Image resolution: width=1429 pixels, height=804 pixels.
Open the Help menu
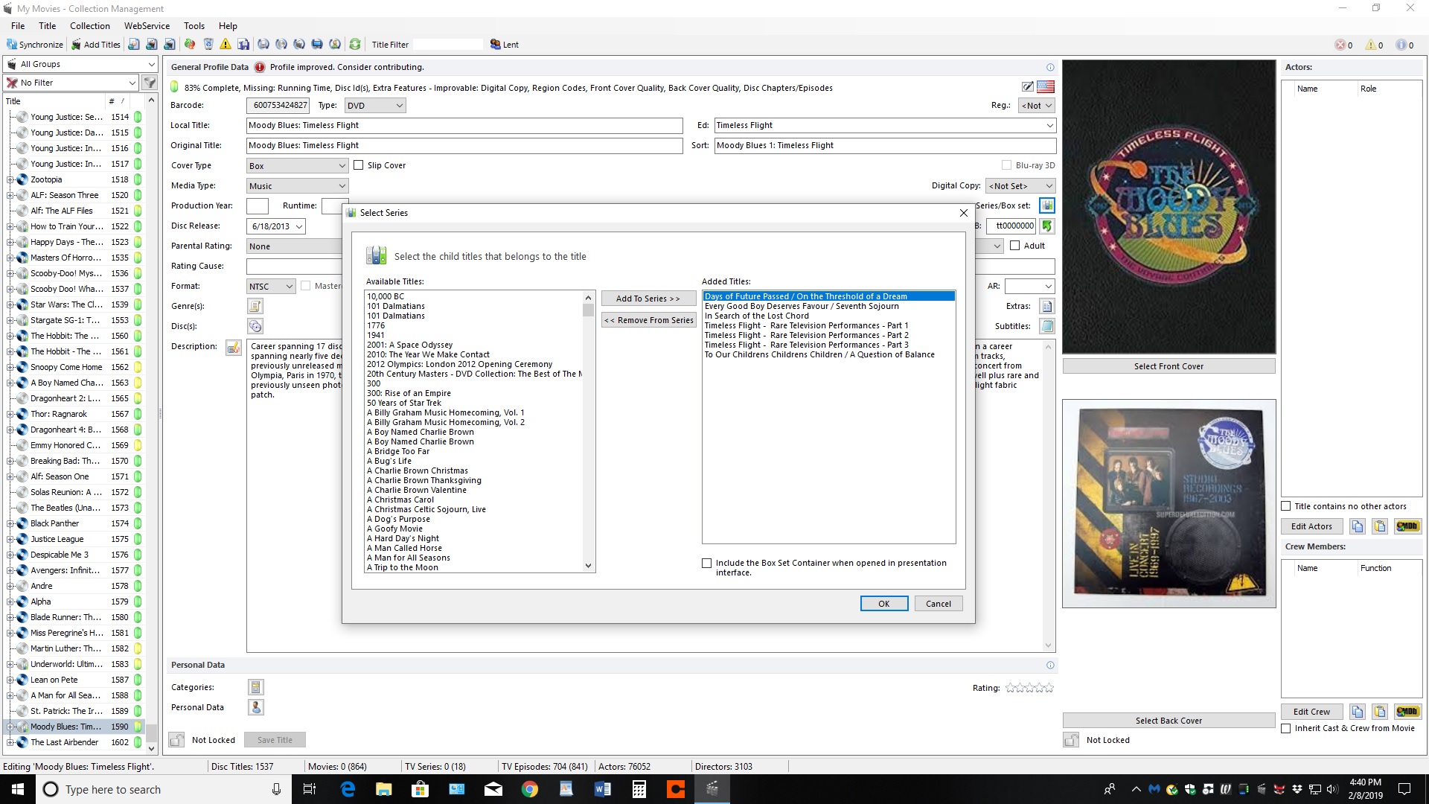[x=228, y=25]
